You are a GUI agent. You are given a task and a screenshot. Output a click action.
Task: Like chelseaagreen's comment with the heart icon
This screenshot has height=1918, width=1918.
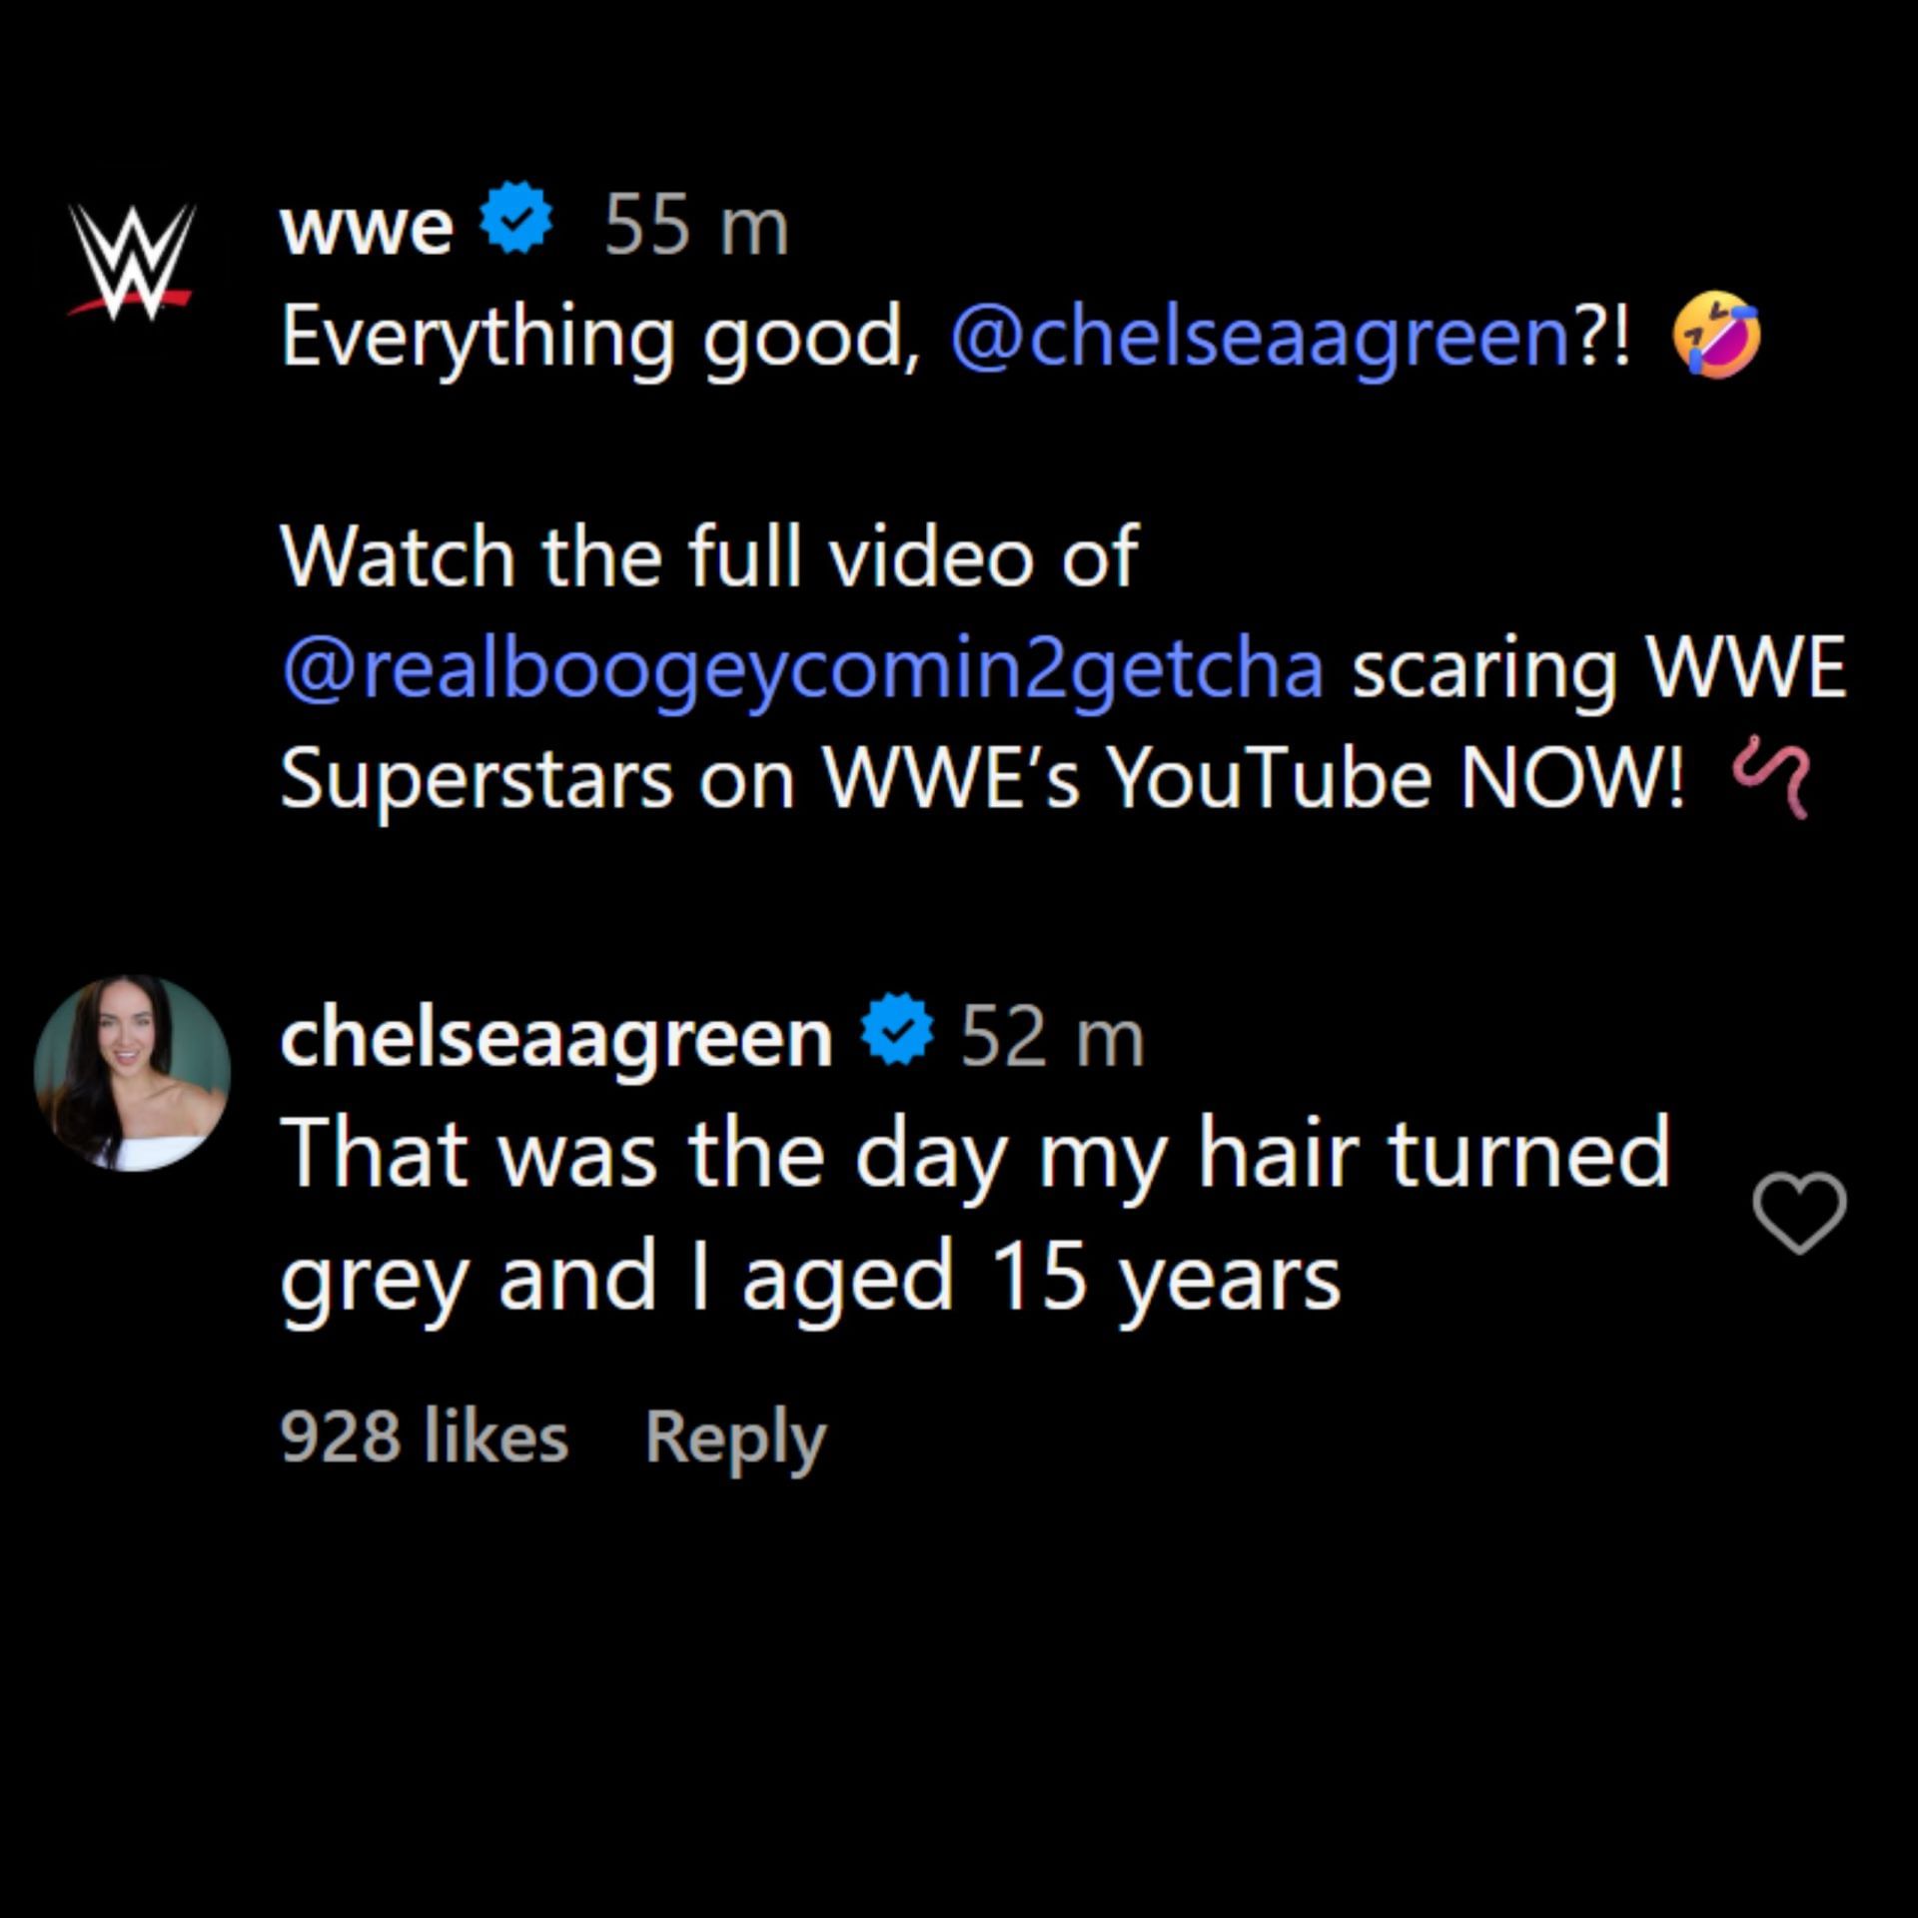[1798, 1212]
